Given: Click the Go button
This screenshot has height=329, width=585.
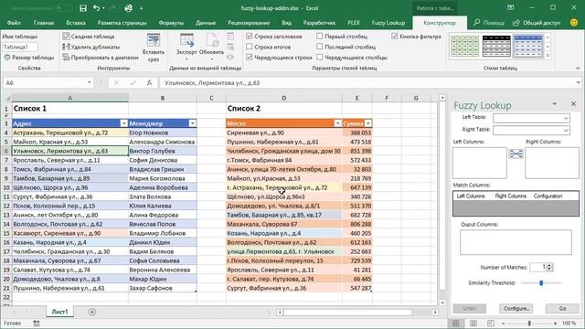Looking at the screenshot, I should pos(562,309).
